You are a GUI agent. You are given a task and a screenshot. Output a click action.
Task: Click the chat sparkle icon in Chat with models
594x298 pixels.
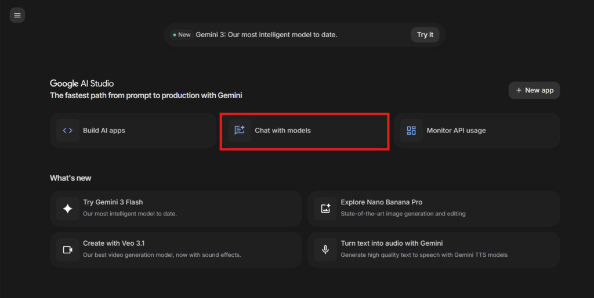(x=240, y=131)
